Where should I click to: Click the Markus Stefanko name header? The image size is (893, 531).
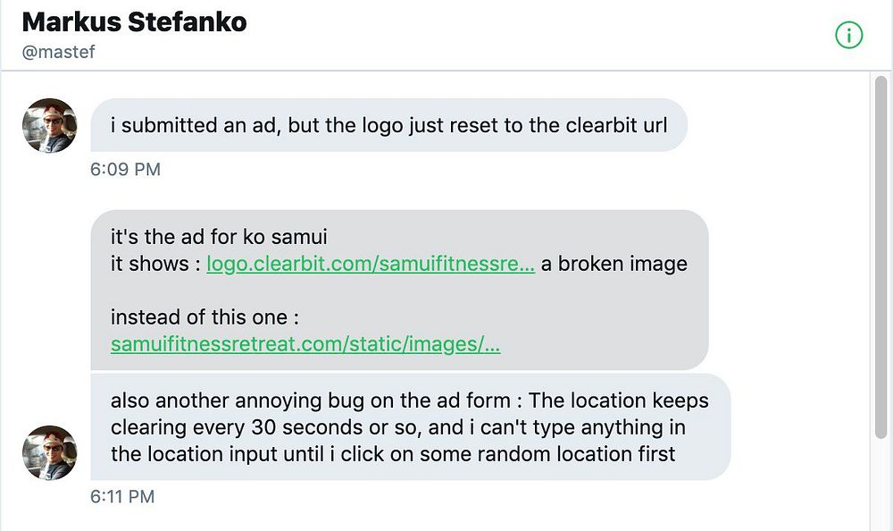[x=134, y=21]
